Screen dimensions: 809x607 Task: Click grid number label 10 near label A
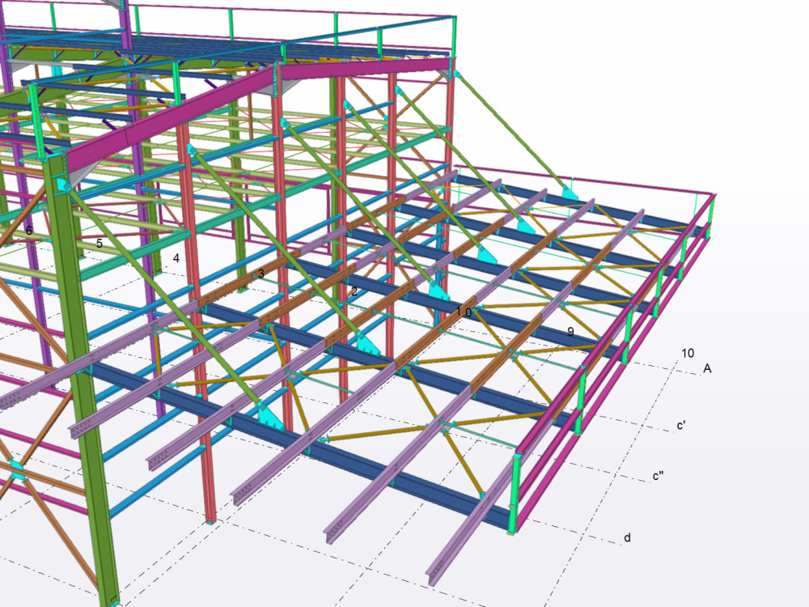(688, 351)
